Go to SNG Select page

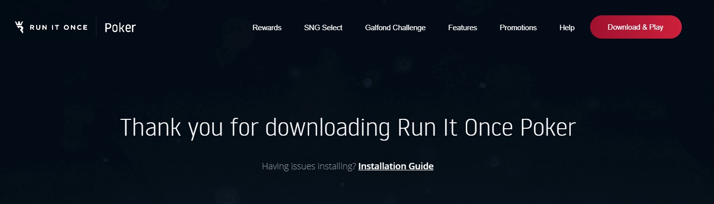[323, 28]
